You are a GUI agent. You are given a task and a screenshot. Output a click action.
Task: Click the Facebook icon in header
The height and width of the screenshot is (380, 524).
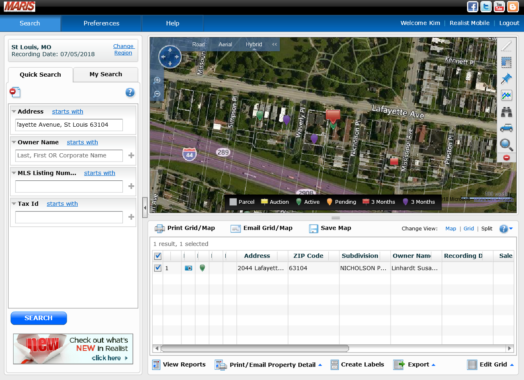[473, 7]
